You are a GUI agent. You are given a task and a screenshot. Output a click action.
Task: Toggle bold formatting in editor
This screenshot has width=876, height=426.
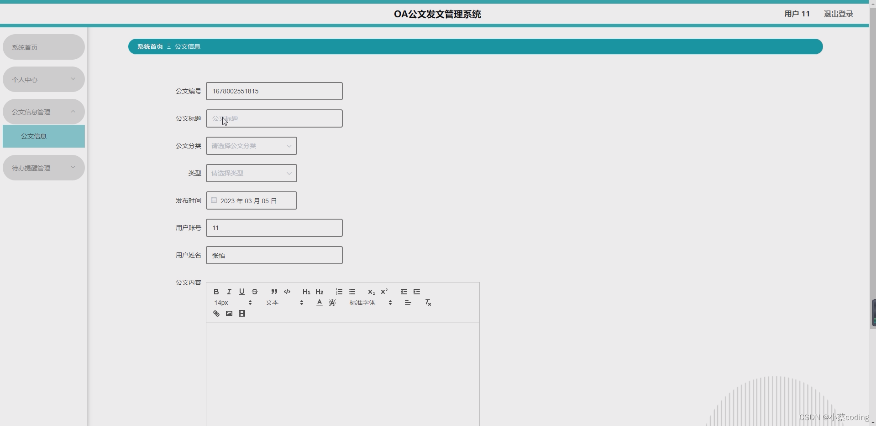point(216,292)
